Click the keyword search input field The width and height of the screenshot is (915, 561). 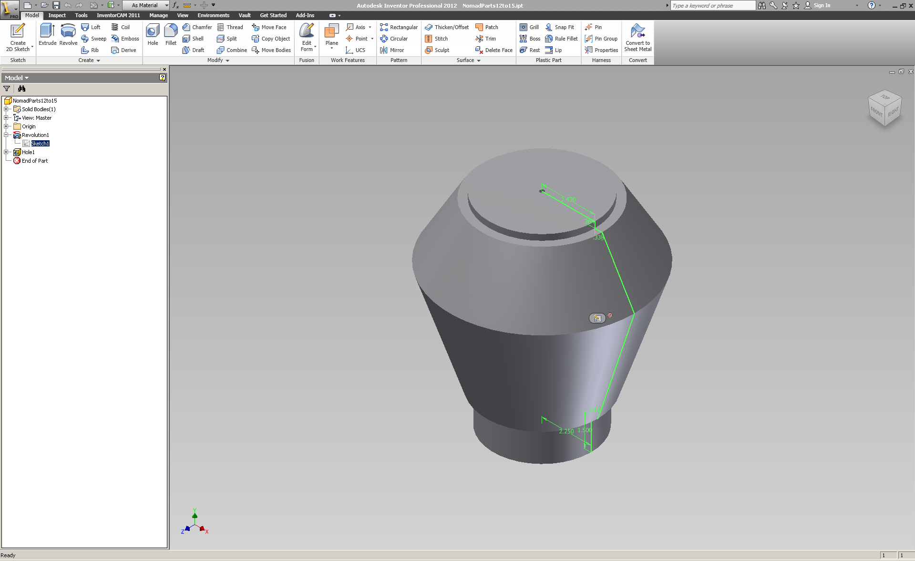[712, 5]
